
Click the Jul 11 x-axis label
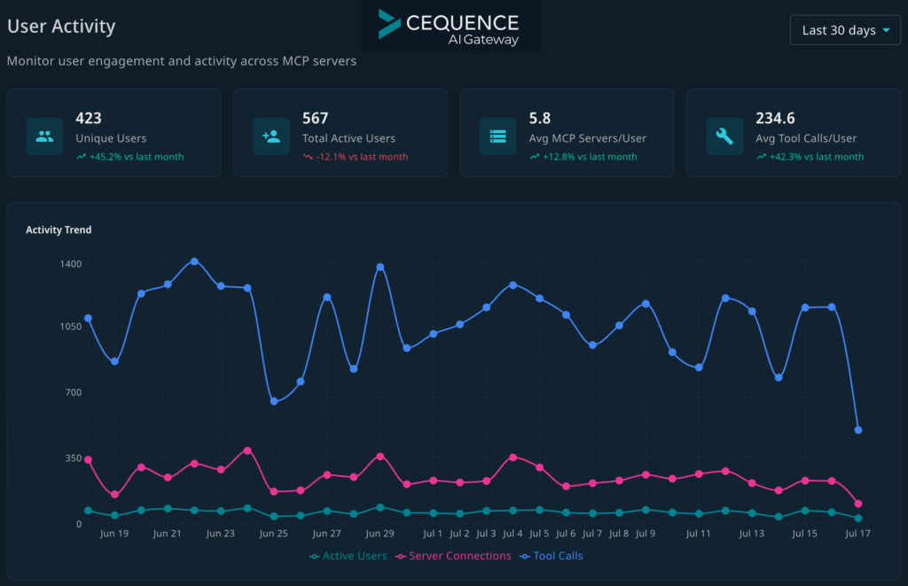699,534
